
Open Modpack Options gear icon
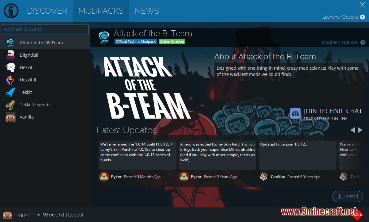363,42
